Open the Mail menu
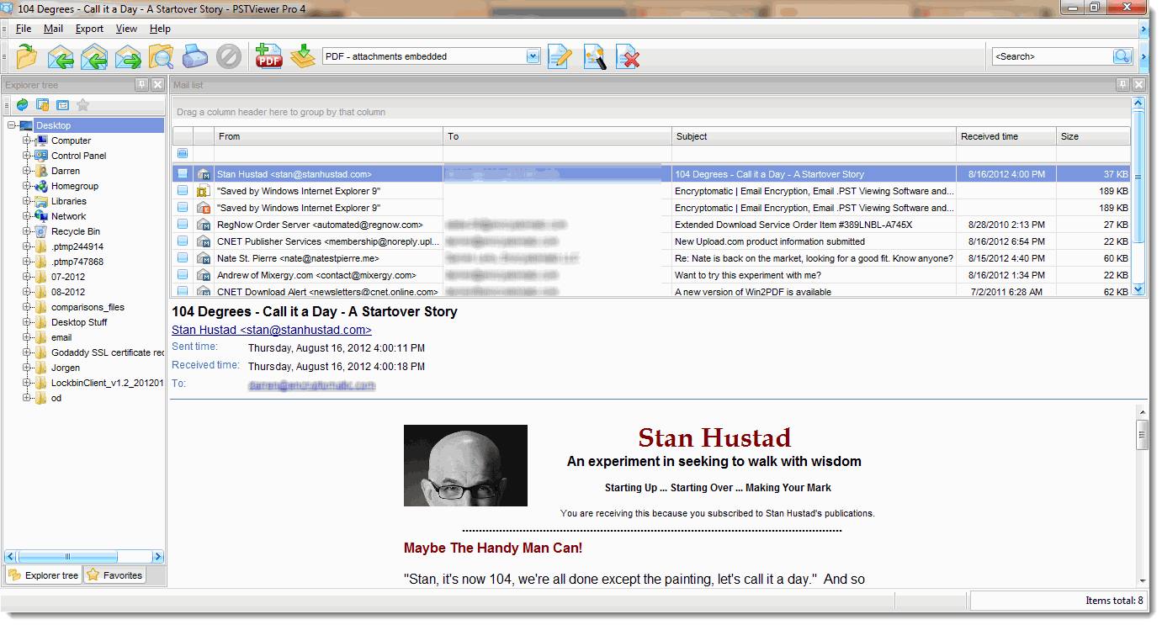This screenshot has width=1162, height=625. click(53, 29)
